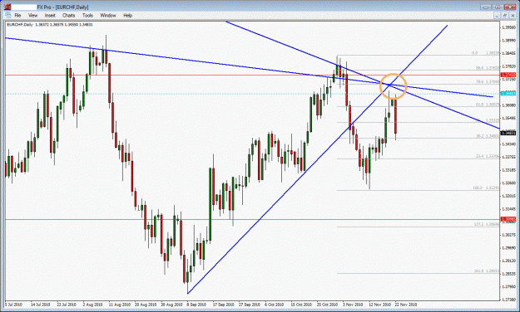Click the 1.33185 price axis label

(x=508, y=170)
